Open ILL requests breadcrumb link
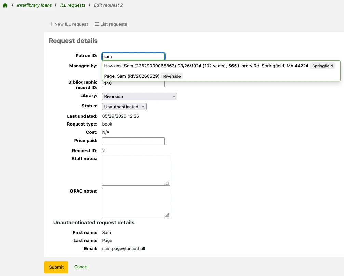 tap(73, 5)
